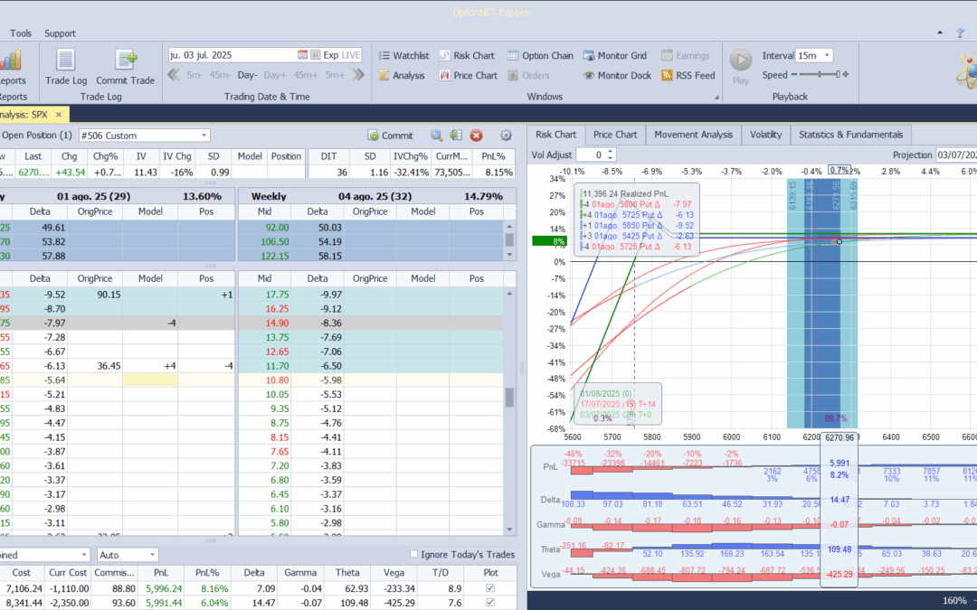Click the 5m- time step button
Screen dimensions: 977x610
(195, 75)
